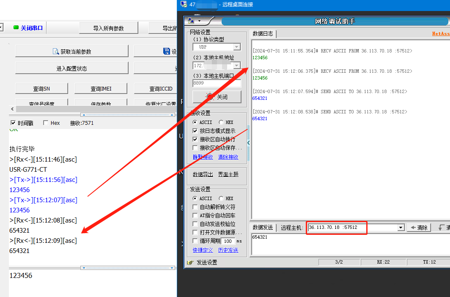Click the 执行完毕 line in serial log

pyautogui.click(x=22, y=149)
